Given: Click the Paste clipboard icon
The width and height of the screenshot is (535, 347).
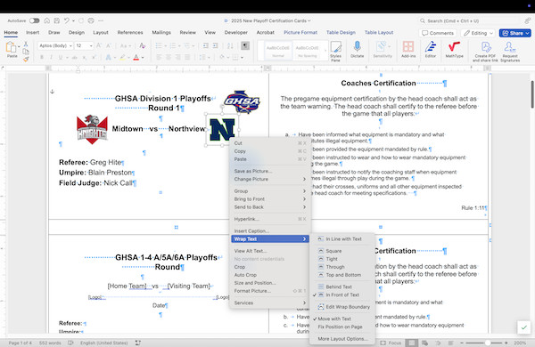Looking at the screenshot, I should 12,47.
